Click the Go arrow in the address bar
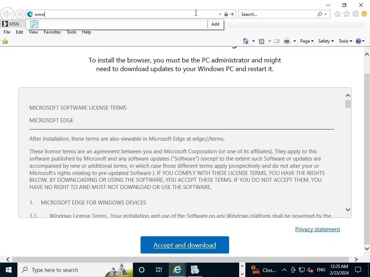370x277 pixels. (232, 14)
